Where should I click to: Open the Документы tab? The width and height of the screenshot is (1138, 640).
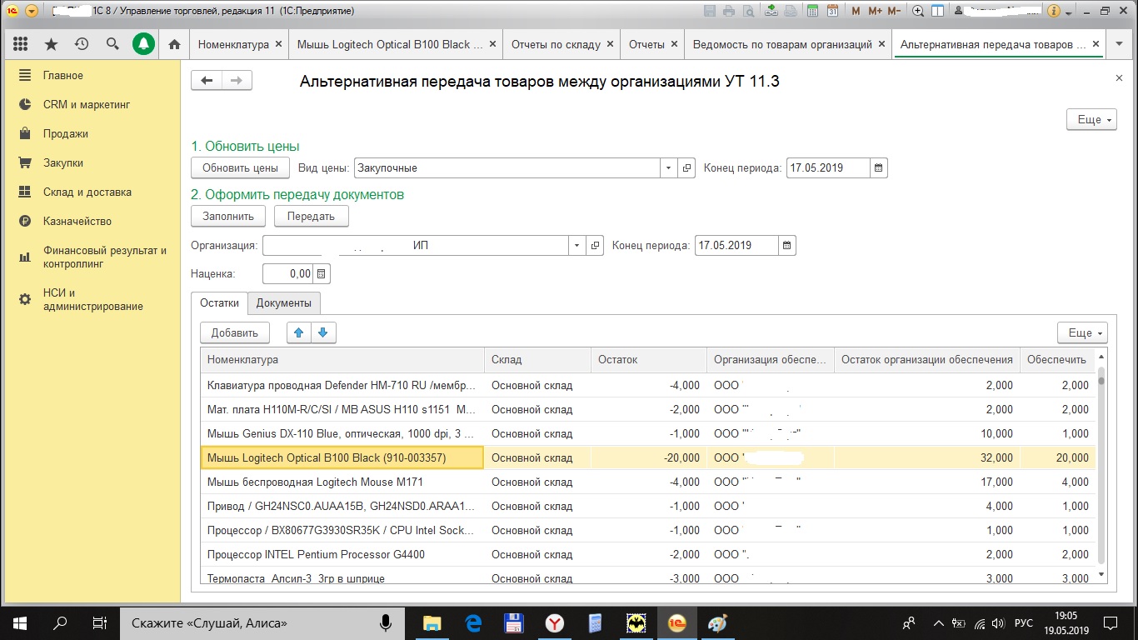[x=283, y=302]
